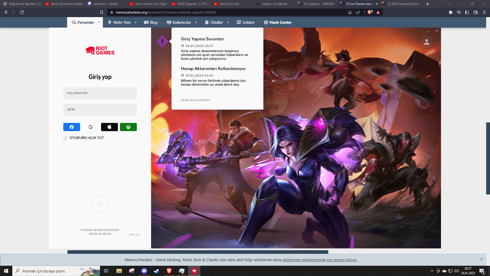Image resolution: width=490 pixels, height=276 pixels.
Task: Expand the Neler Yeni dropdown arrow
Action: [x=136, y=22]
